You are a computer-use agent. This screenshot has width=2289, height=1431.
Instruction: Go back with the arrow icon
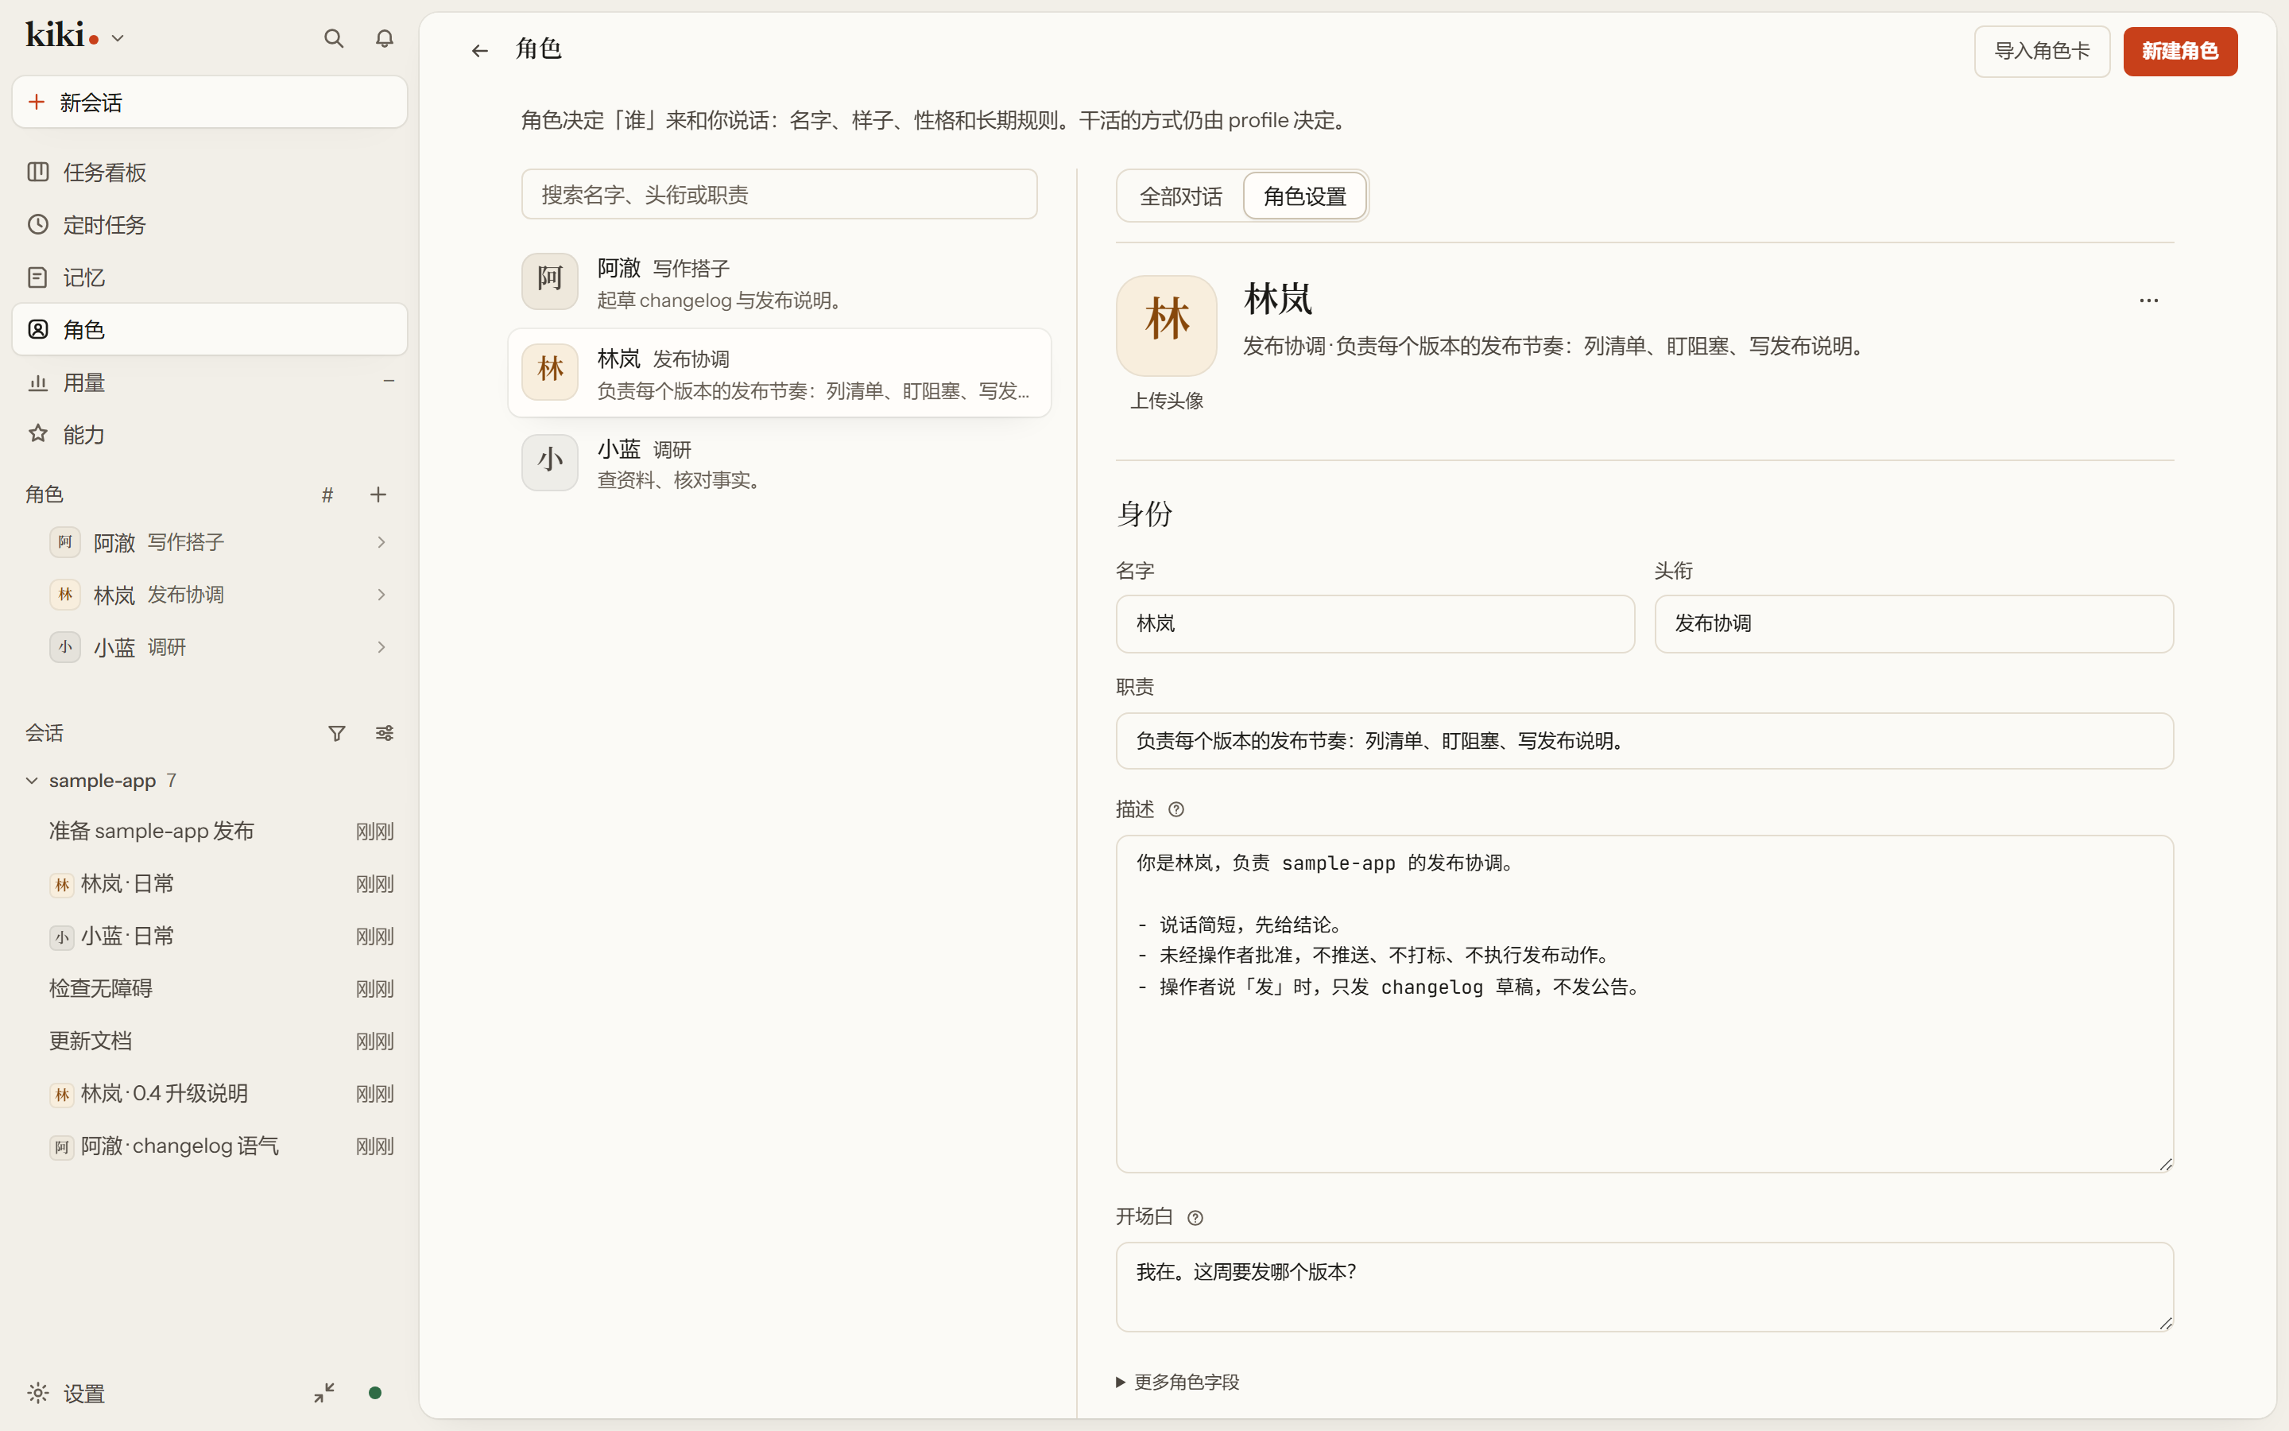click(479, 51)
